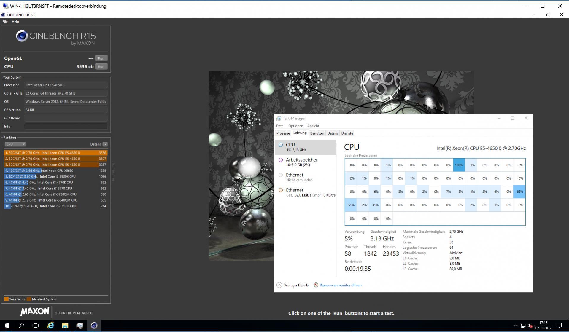Select the Core i7-3770 ranking row

[56, 189]
